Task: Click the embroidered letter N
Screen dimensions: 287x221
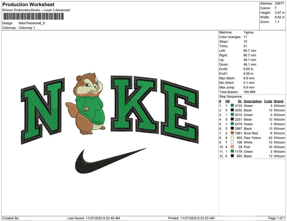Action: coord(43,111)
